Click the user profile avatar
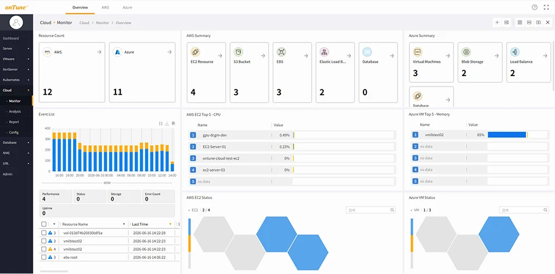The image size is (555, 274). coord(16,22)
